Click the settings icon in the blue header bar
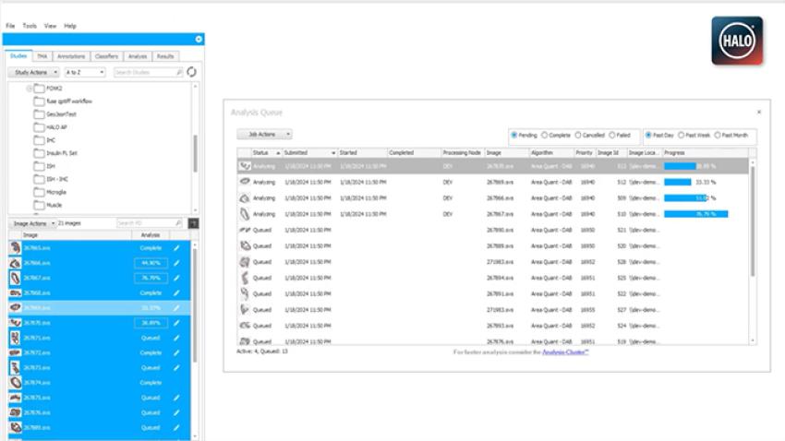Viewport: 785px width, 441px height. point(198,39)
